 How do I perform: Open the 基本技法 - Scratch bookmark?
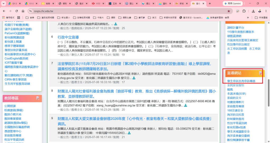pos(191,18)
